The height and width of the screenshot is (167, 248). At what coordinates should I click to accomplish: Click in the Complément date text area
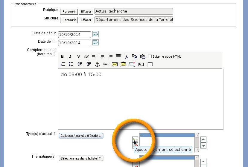point(140,99)
